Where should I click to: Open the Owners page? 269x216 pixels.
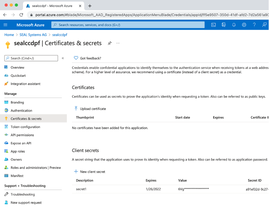(16, 160)
